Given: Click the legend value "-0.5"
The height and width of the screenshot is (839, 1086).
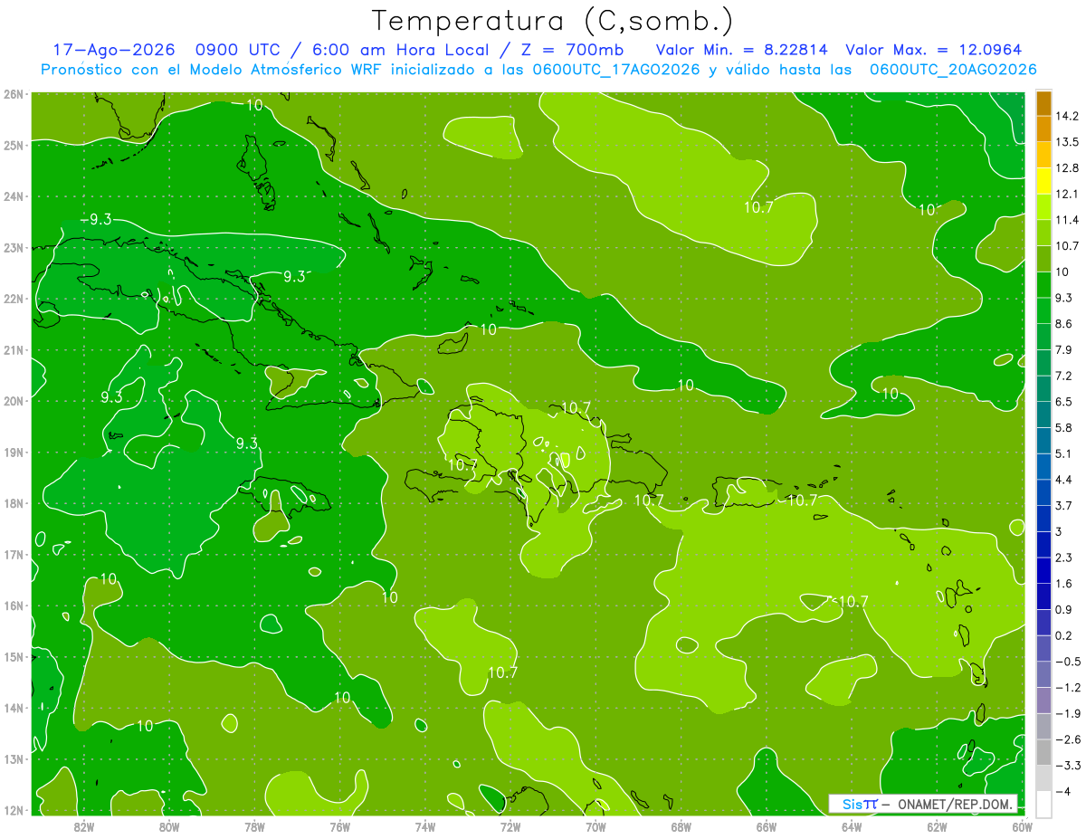Looking at the screenshot, I should [x=1067, y=662].
